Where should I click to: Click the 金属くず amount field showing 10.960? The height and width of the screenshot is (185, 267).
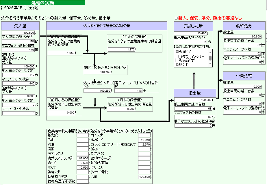(144, 140)
